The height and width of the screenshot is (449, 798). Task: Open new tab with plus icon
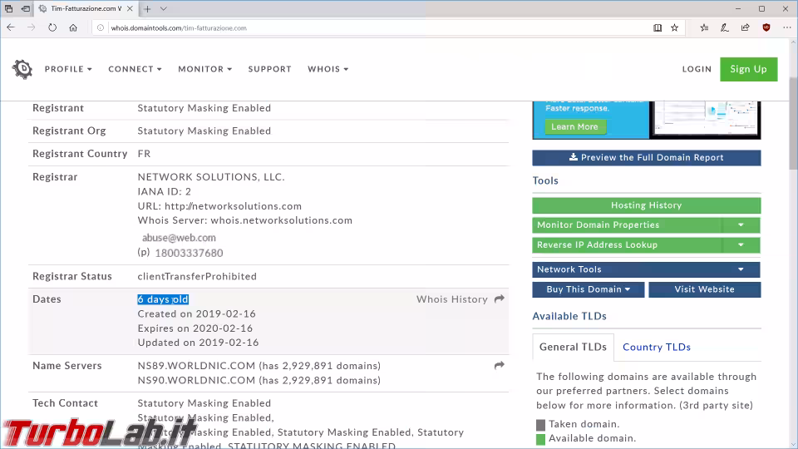point(147,8)
